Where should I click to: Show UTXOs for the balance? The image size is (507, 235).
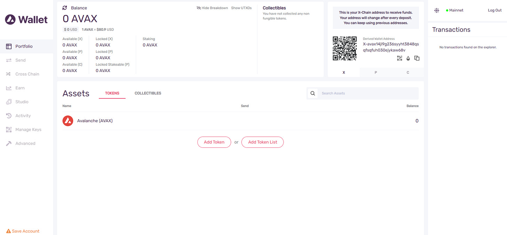[241, 8]
